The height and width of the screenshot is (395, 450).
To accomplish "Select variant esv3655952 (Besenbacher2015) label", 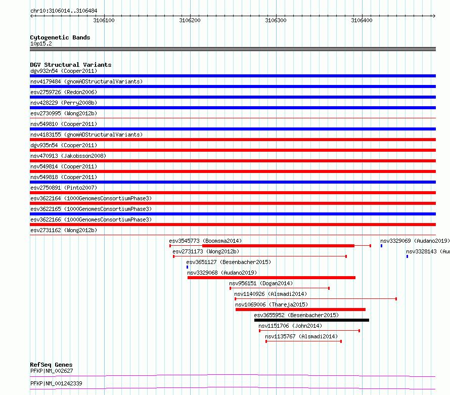I will [296, 315].
